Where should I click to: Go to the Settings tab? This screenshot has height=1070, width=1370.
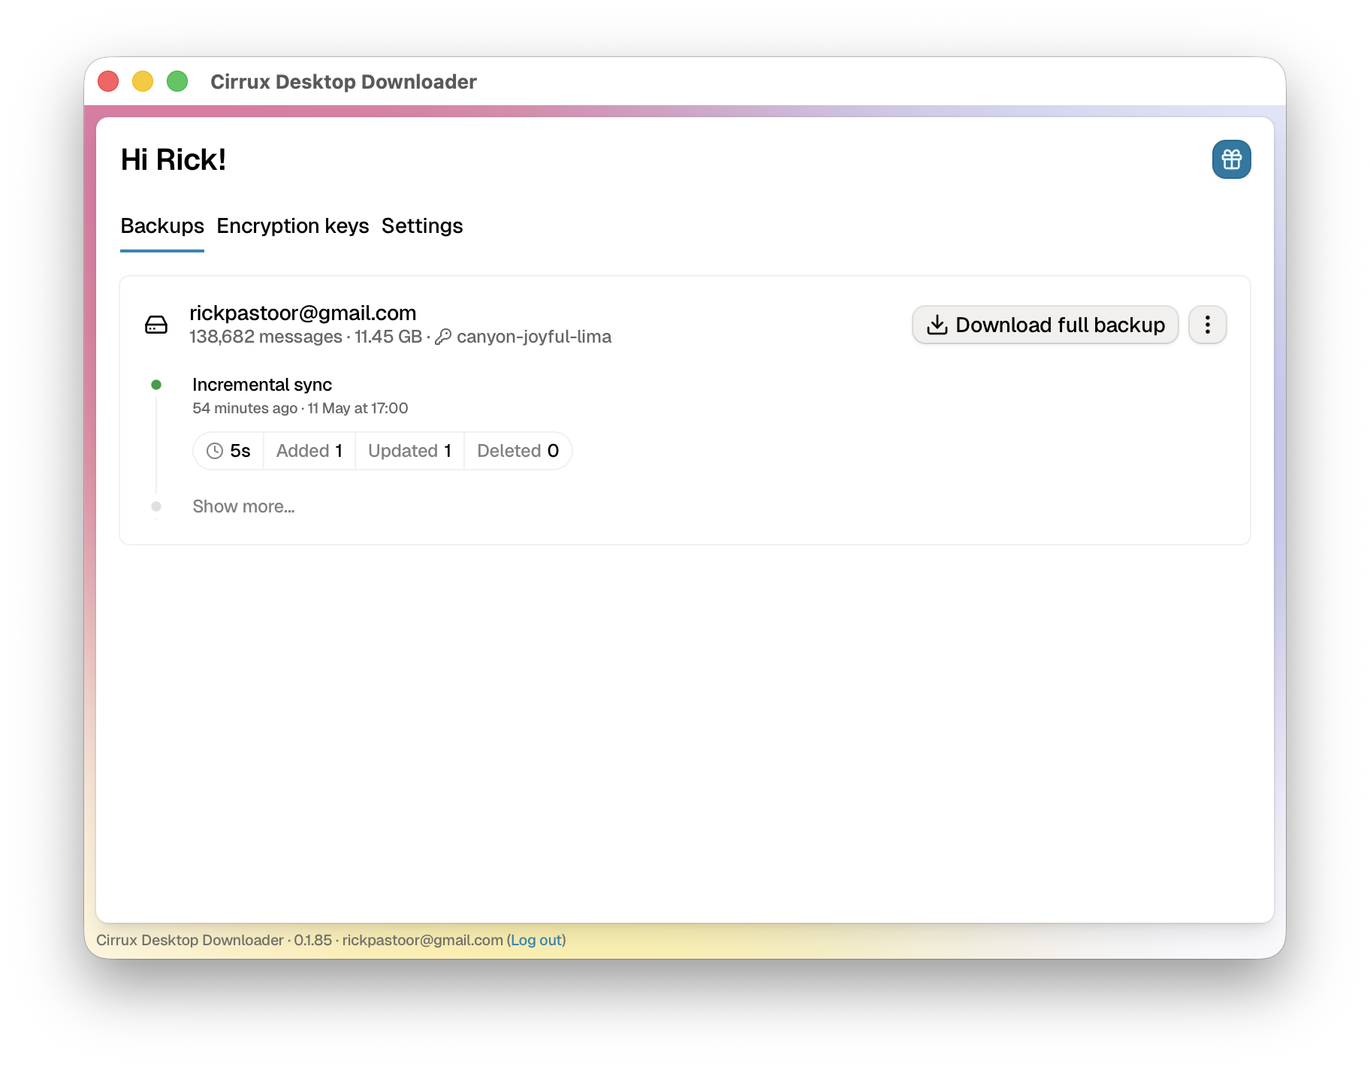(x=422, y=226)
